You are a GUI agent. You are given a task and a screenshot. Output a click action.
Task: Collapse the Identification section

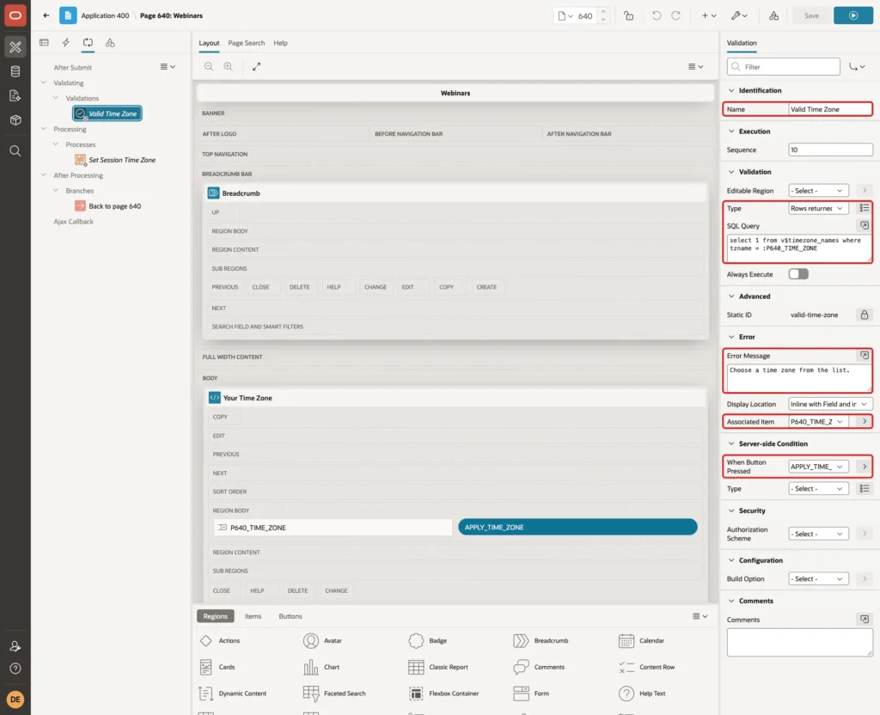pos(731,90)
